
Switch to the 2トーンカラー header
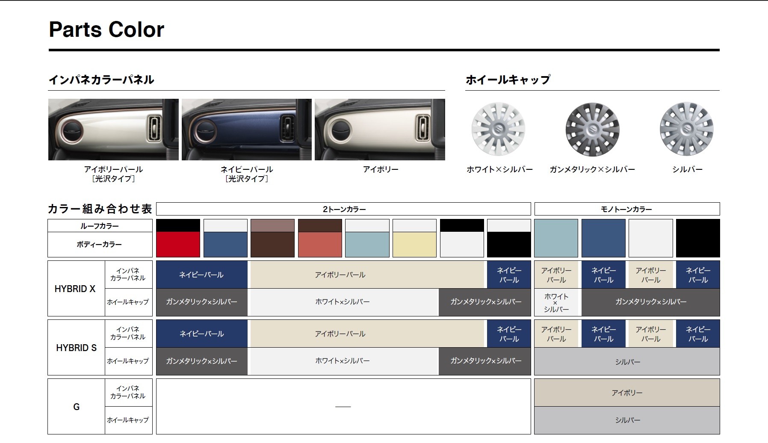343,209
